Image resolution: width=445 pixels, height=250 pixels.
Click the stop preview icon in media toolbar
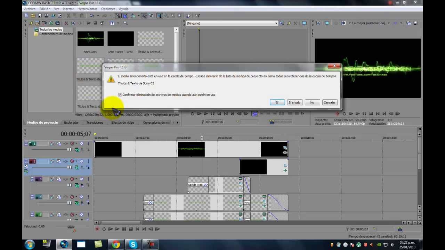point(95,23)
